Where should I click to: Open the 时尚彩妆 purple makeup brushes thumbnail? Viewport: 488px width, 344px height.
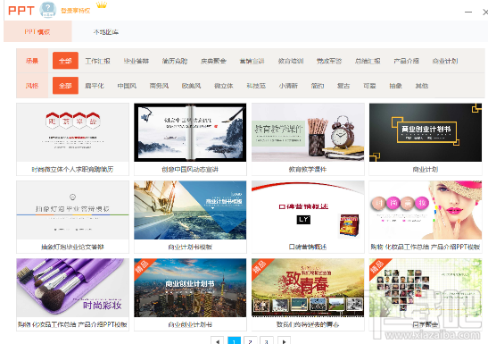(x=72, y=288)
